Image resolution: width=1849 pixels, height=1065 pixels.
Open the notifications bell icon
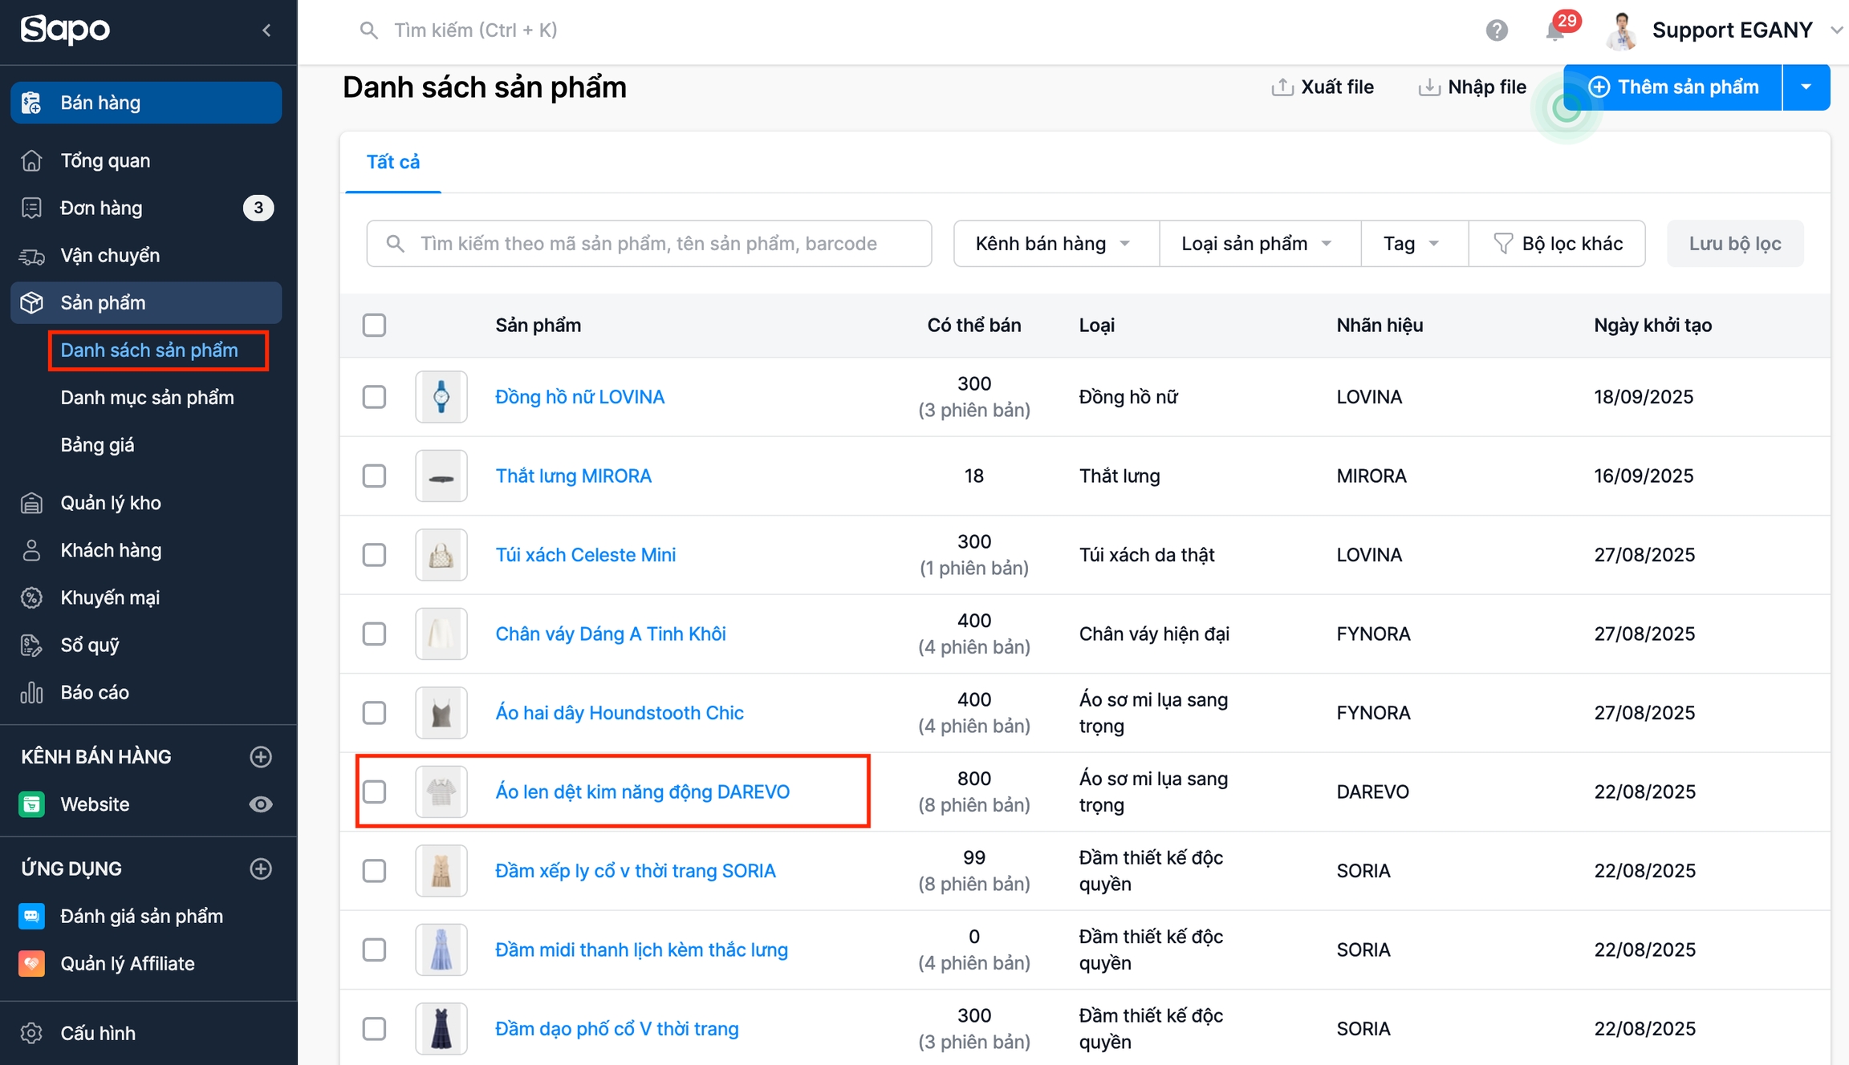pyautogui.click(x=1555, y=31)
